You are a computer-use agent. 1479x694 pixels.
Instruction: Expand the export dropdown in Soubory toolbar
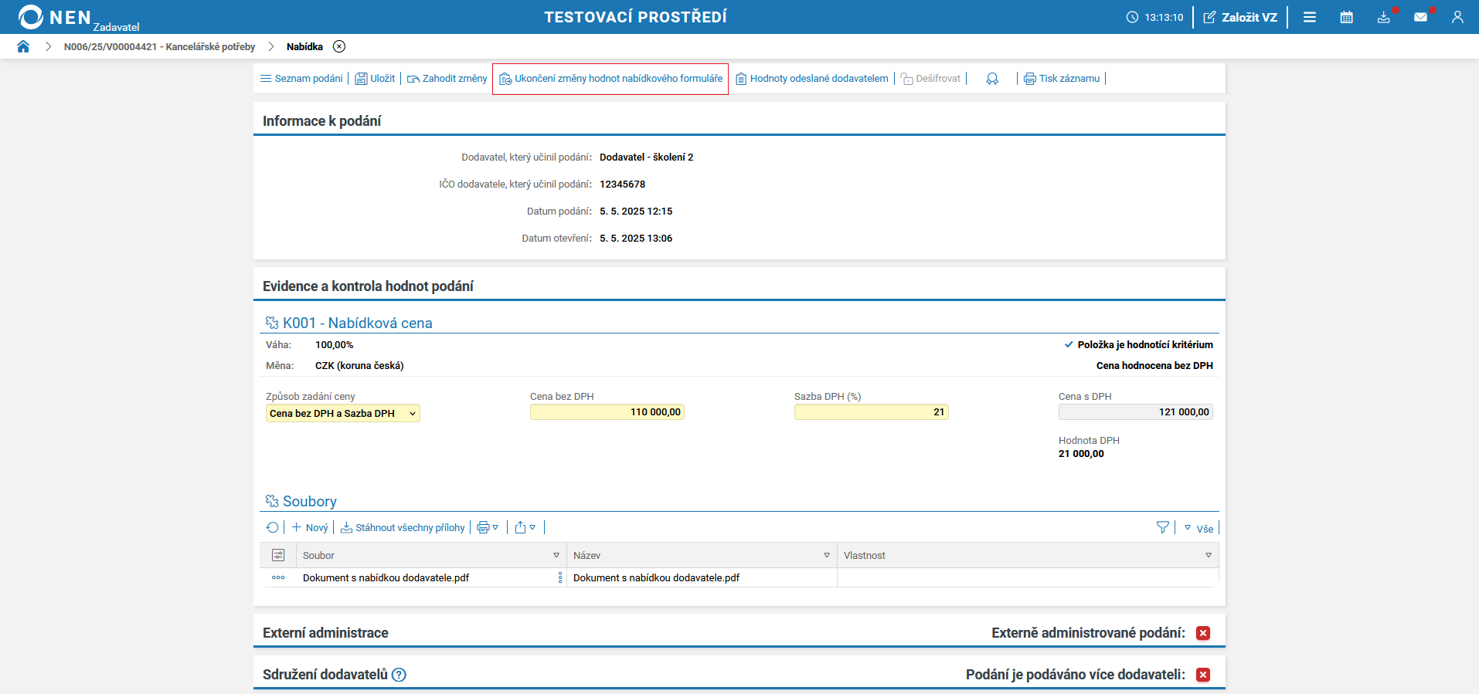coord(525,527)
